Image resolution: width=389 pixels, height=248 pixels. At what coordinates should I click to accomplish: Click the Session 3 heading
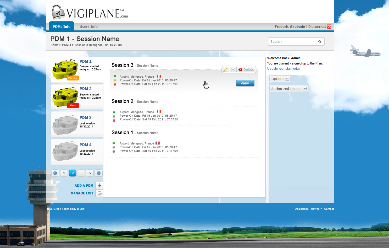click(122, 65)
